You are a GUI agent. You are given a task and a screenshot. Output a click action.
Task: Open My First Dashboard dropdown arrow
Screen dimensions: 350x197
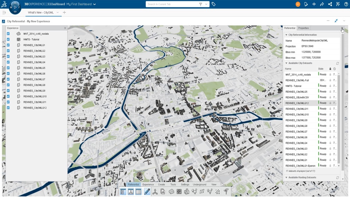point(94,4)
